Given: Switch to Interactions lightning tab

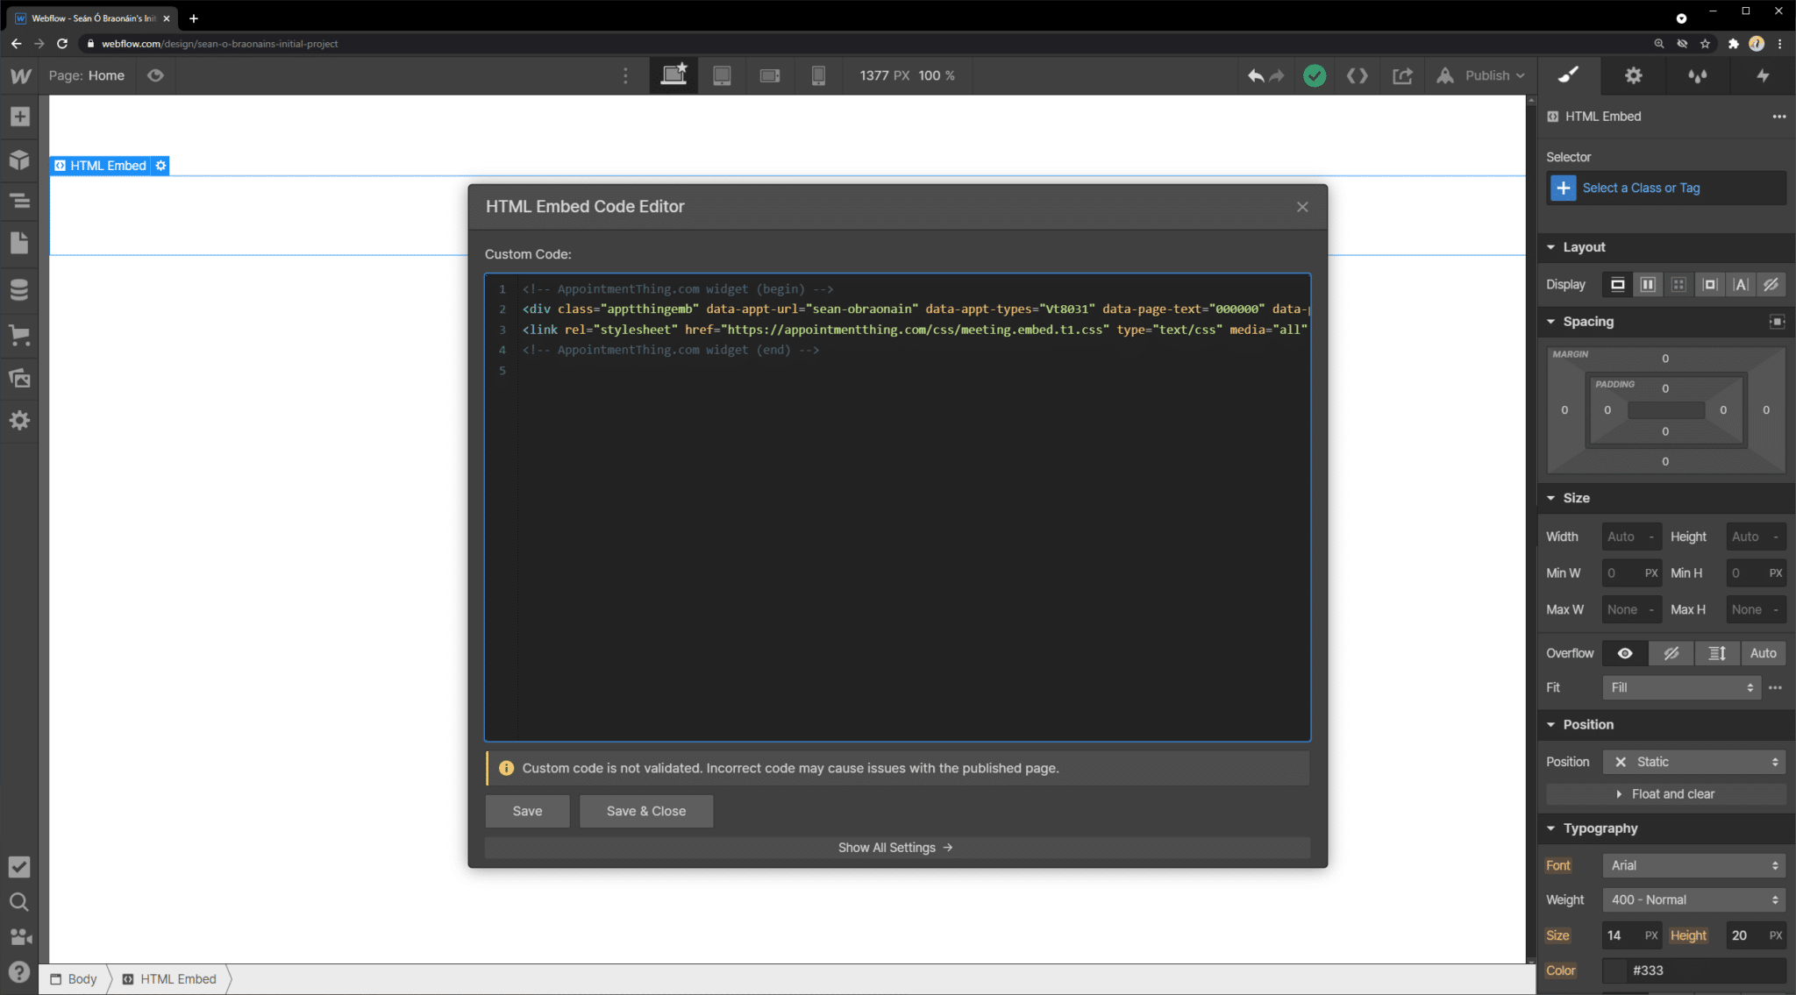Looking at the screenshot, I should click(1763, 75).
